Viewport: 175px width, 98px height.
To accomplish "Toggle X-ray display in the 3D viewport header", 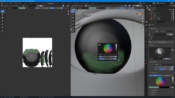I will 134,5.
